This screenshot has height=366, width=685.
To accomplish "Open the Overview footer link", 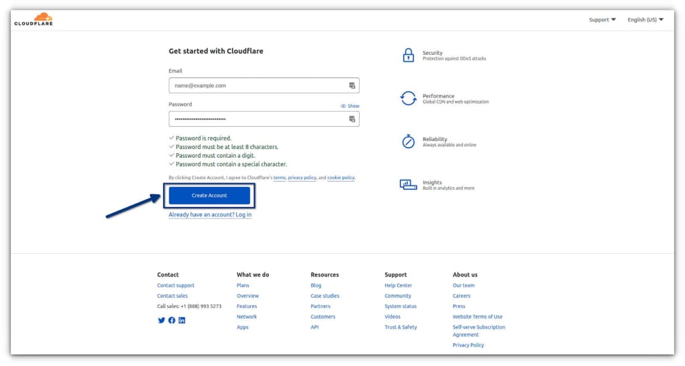I will click(x=248, y=296).
